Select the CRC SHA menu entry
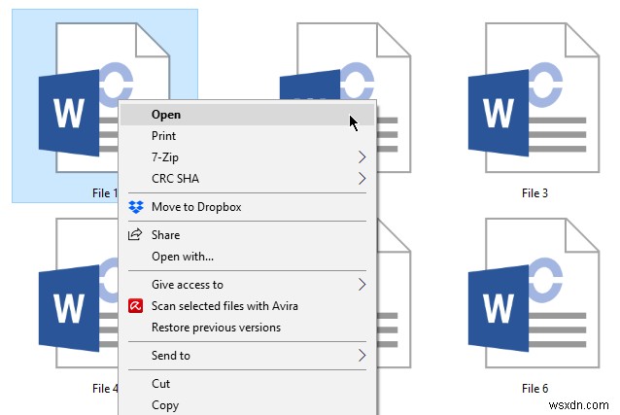 pyautogui.click(x=248, y=179)
